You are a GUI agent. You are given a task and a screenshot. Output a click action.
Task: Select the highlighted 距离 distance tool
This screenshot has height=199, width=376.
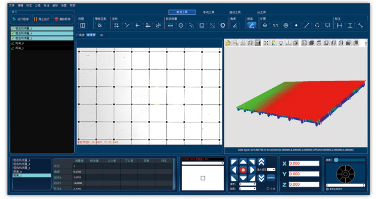coord(251,25)
